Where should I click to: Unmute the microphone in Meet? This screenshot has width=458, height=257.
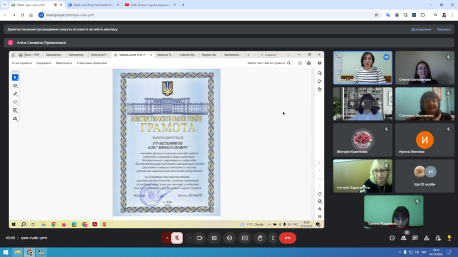(177, 238)
